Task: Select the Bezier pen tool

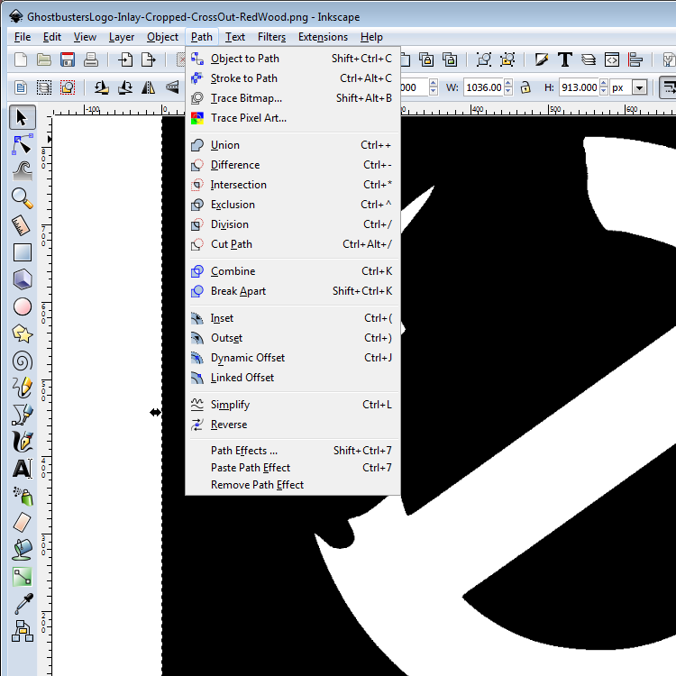Action: tap(22, 415)
